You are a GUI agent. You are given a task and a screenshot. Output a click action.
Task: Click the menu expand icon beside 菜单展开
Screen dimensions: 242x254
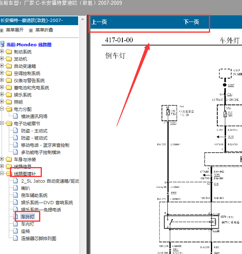click(x=2, y=30)
